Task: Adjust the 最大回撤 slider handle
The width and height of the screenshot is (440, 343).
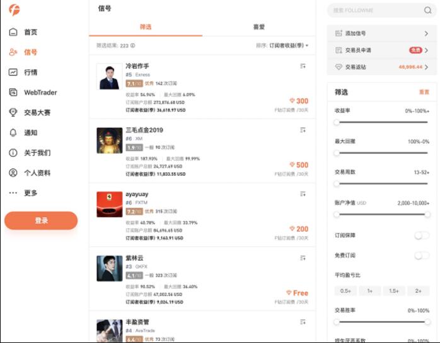Action: [x=337, y=153]
